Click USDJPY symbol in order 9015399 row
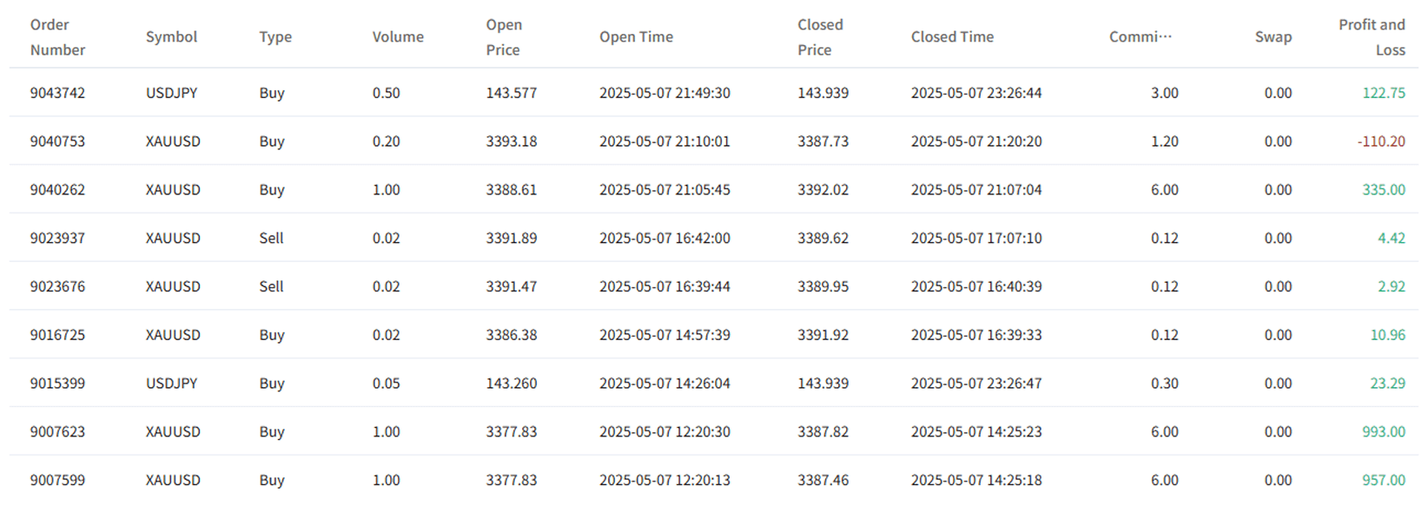The height and width of the screenshot is (505, 1428). tap(171, 384)
